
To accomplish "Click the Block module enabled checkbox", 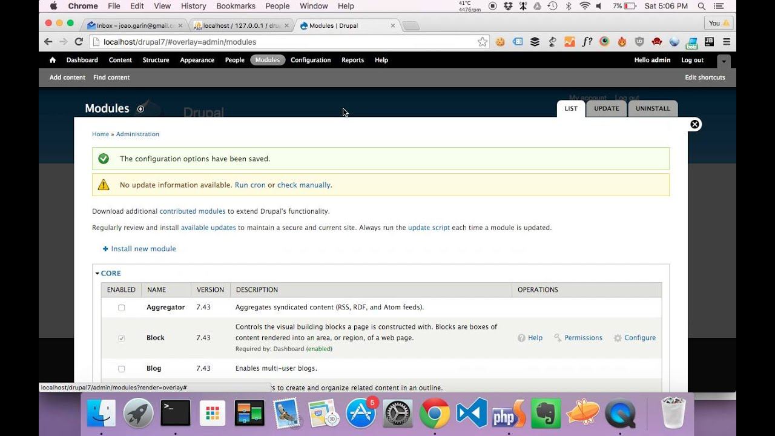I will coord(121,338).
